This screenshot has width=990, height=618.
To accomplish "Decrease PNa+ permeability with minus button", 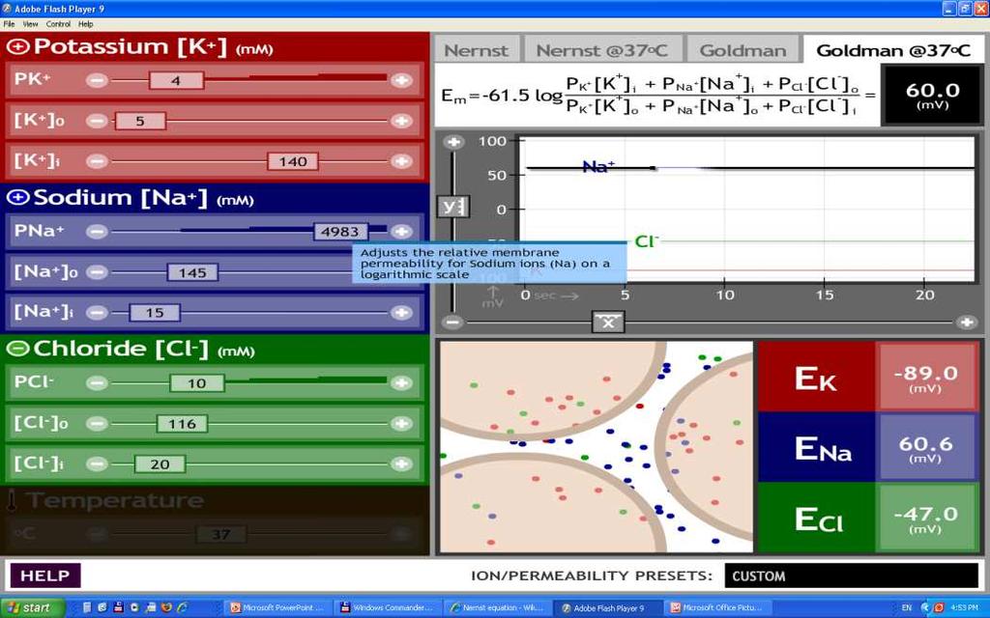I will coord(97,232).
